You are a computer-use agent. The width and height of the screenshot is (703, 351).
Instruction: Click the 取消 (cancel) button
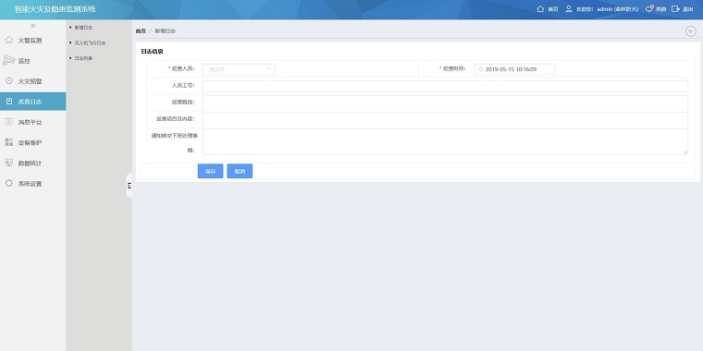click(240, 171)
